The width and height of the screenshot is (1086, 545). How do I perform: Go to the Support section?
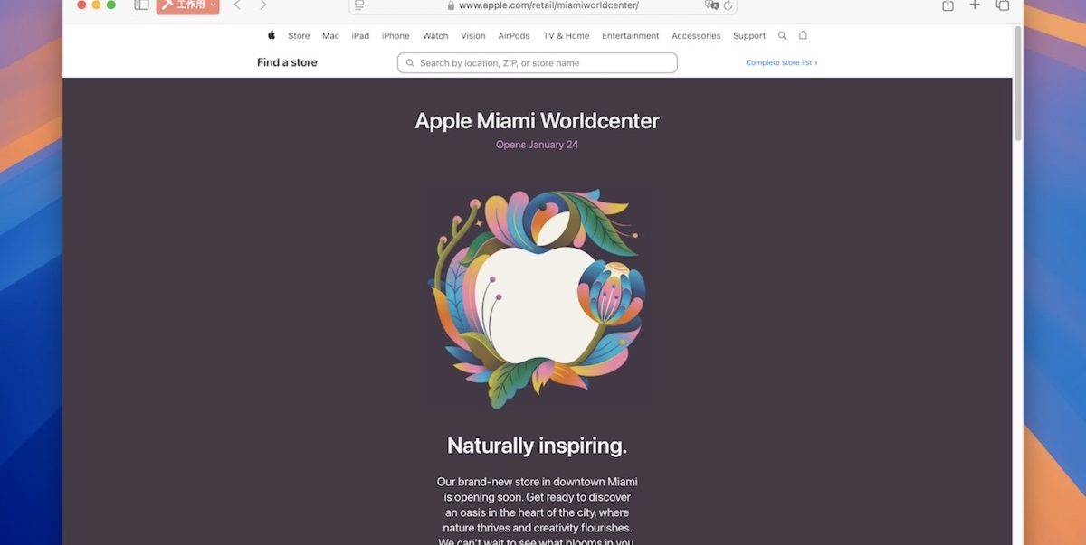coord(748,36)
